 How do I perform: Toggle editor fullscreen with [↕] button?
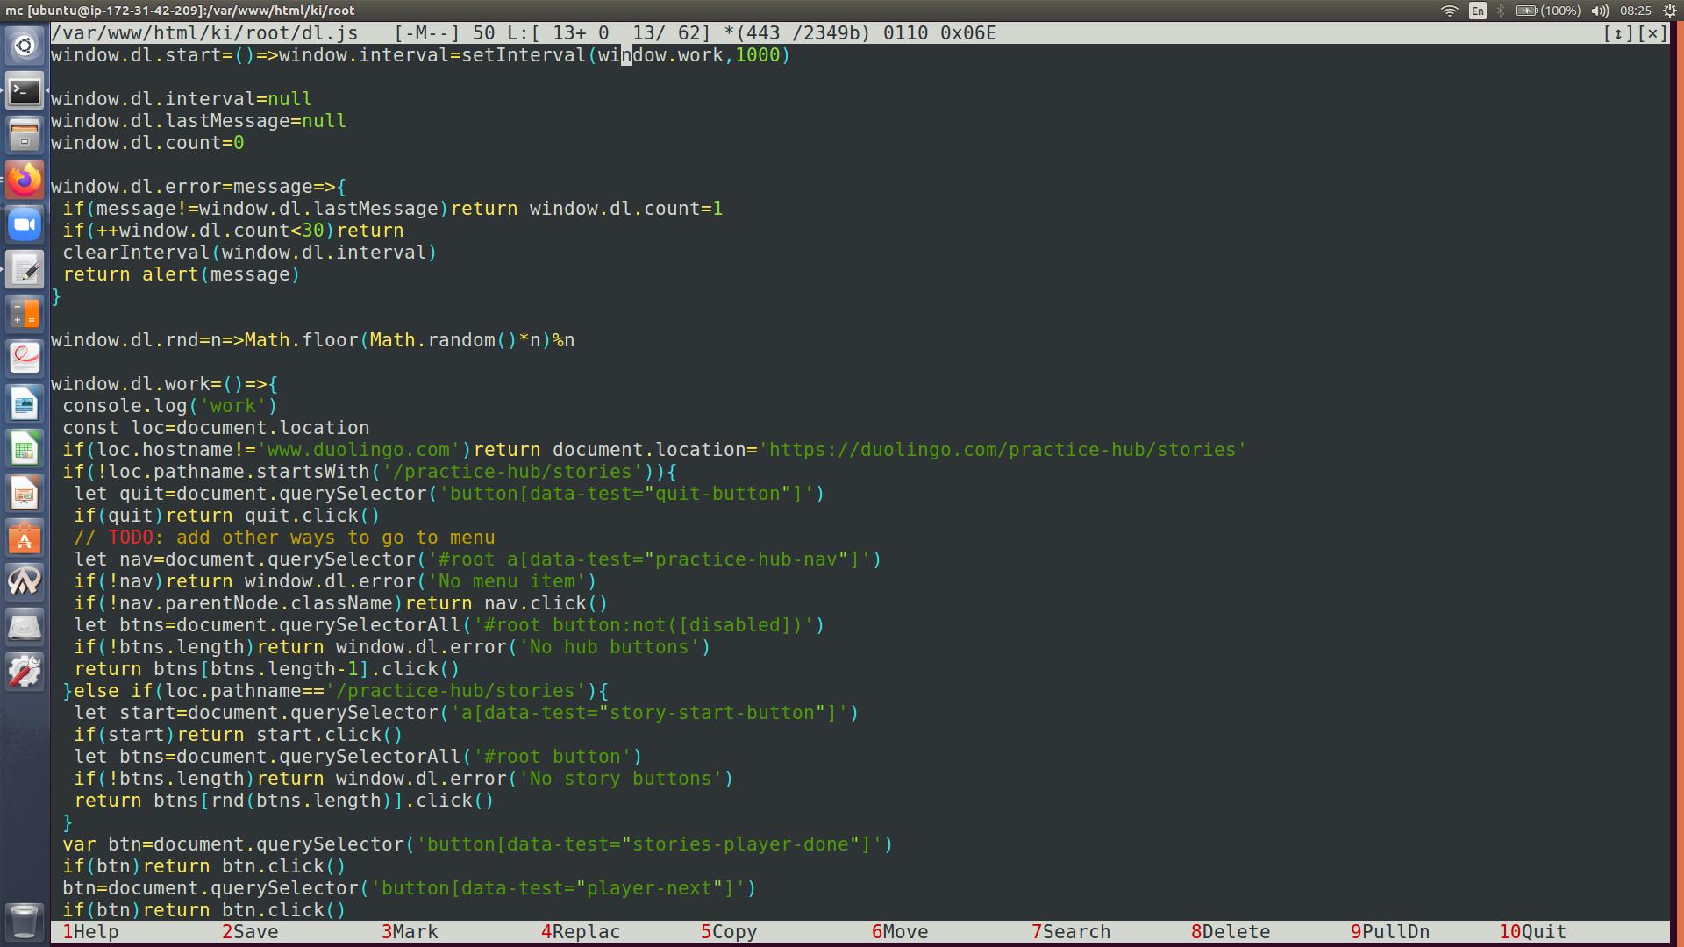1618,33
